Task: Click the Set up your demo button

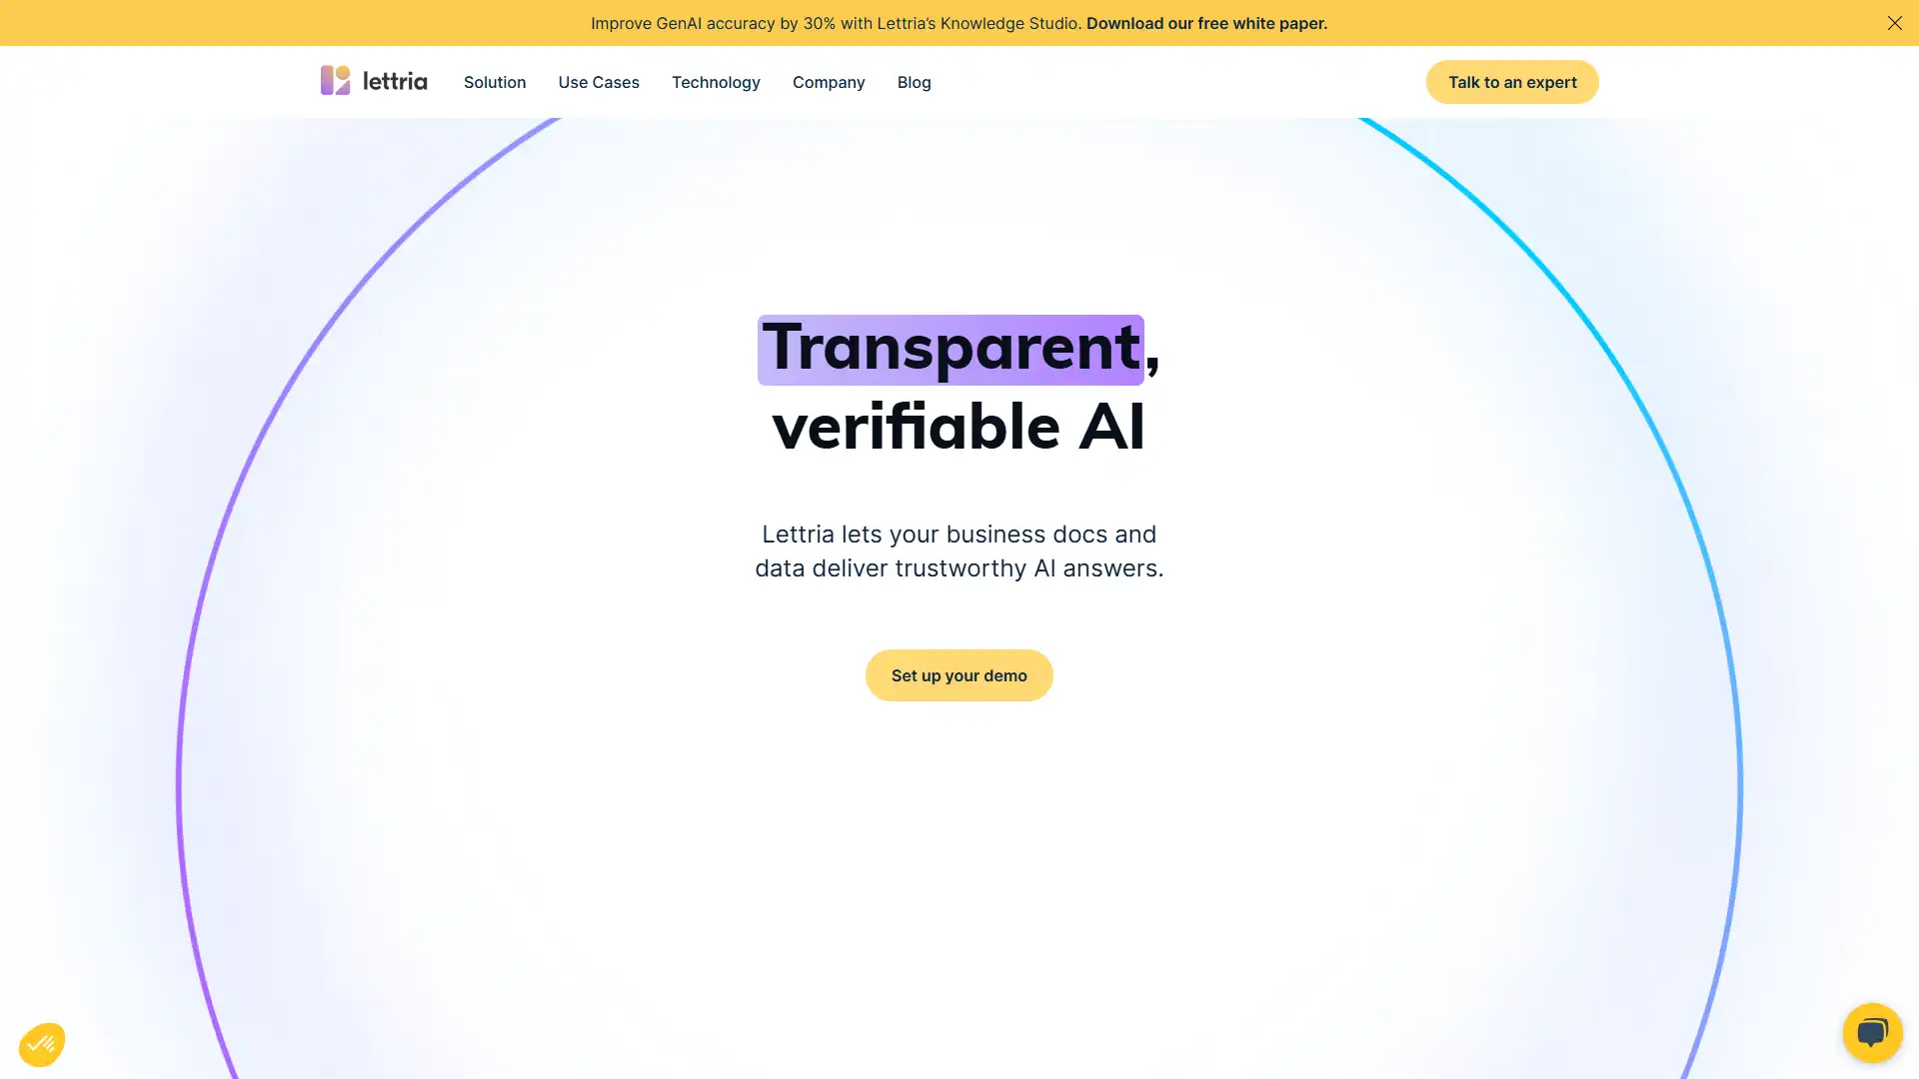Action: coord(959,674)
